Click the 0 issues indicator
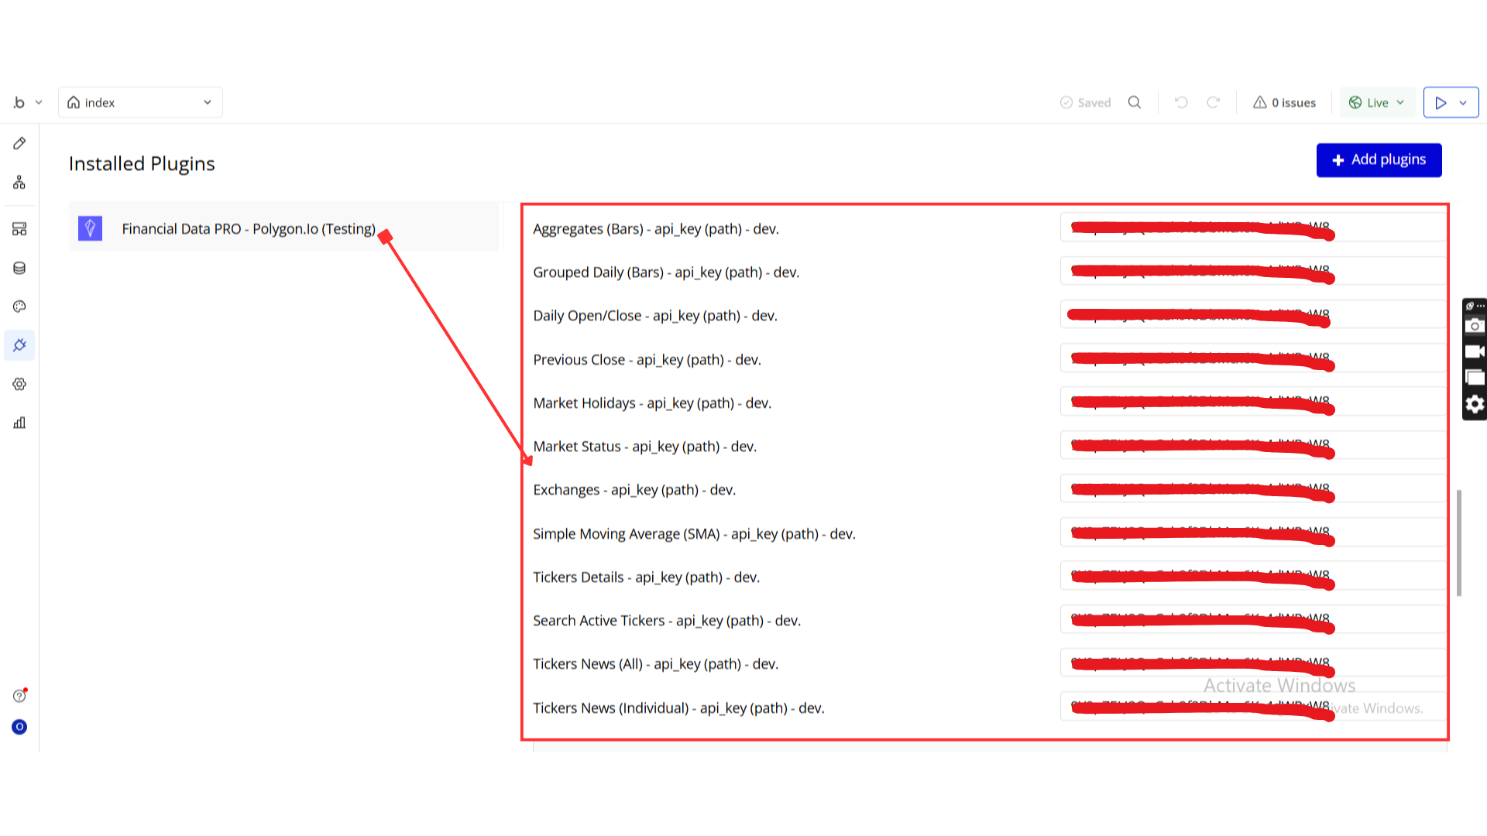The image size is (1487, 836). 1284,102
